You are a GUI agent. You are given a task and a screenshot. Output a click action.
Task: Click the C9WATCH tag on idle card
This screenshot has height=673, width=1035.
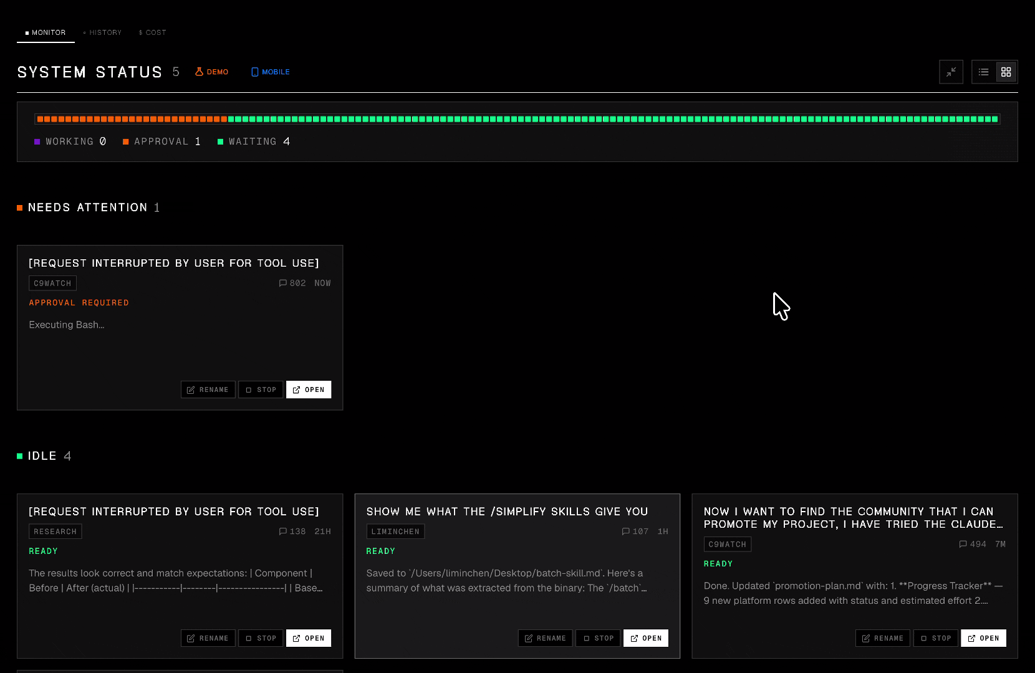tap(728, 545)
